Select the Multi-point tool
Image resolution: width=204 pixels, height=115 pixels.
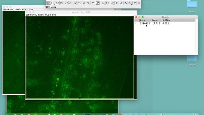coord(75,3)
